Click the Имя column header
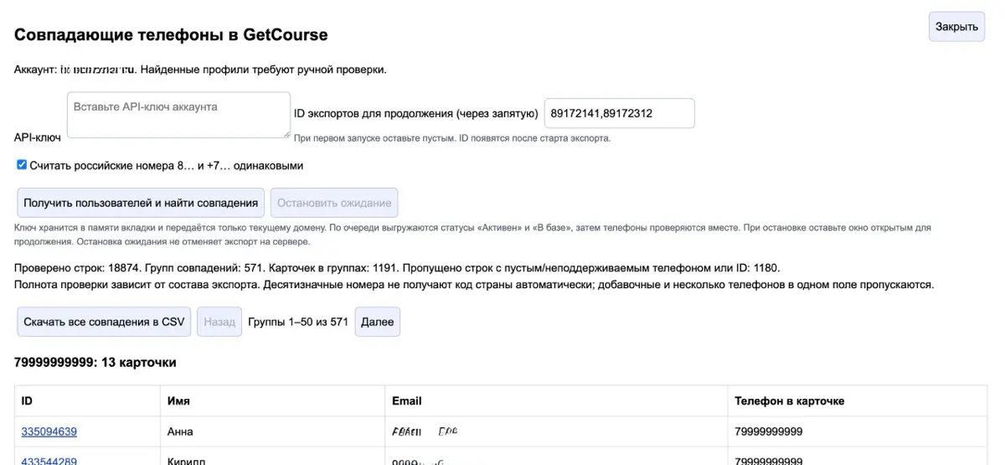This screenshot has height=465, width=1005. (x=272, y=400)
